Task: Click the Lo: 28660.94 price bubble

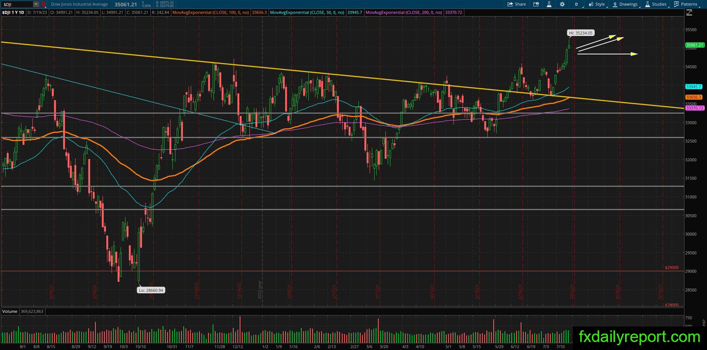Action: pyautogui.click(x=151, y=290)
